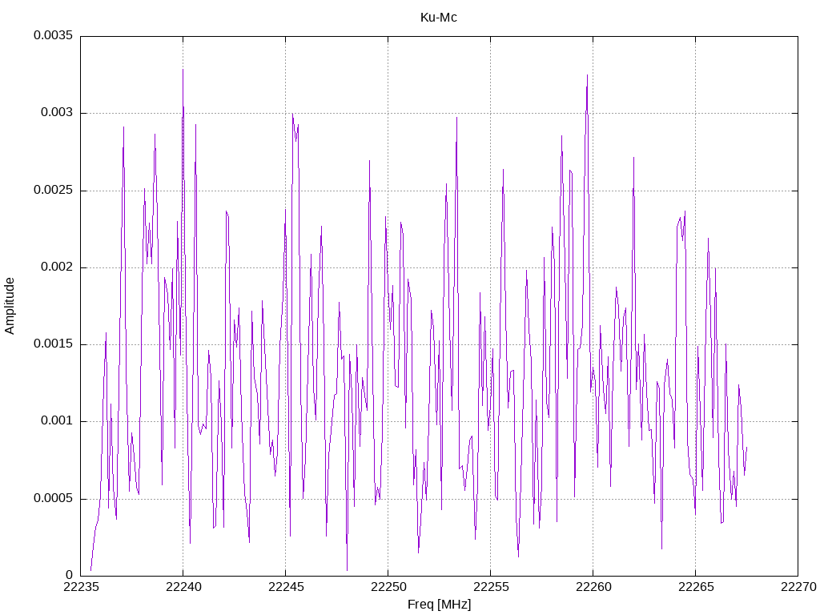Click the x-axis tick label 22250
This screenshot has height=615, width=820.
pyautogui.click(x=388, y=587)
